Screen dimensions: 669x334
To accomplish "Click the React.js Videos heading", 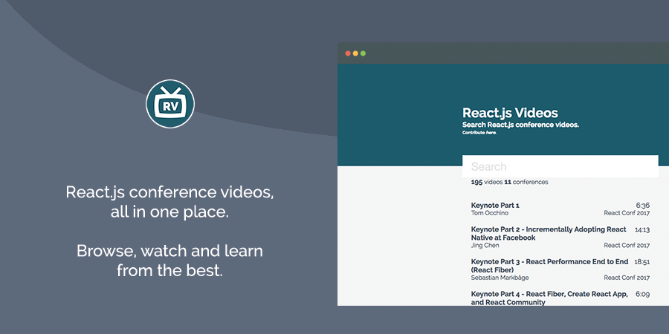I will [510, 113].
